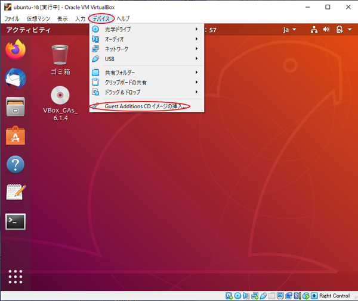
Task: Open the system menu dropdown arrow
Action: [350, 30]
